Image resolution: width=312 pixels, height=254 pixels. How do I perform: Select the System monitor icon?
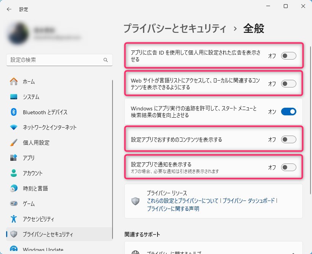click(x=14, y=97)
